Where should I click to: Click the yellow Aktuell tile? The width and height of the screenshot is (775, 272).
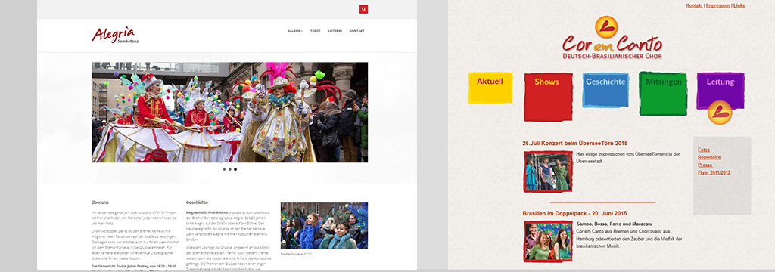490,88
